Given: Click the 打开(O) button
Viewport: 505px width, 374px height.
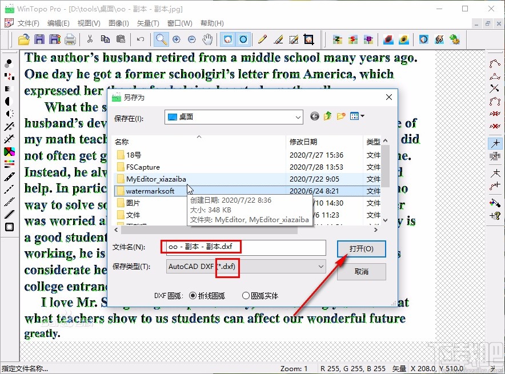Looking at the screenshot, I should click(x=362, y=249).
